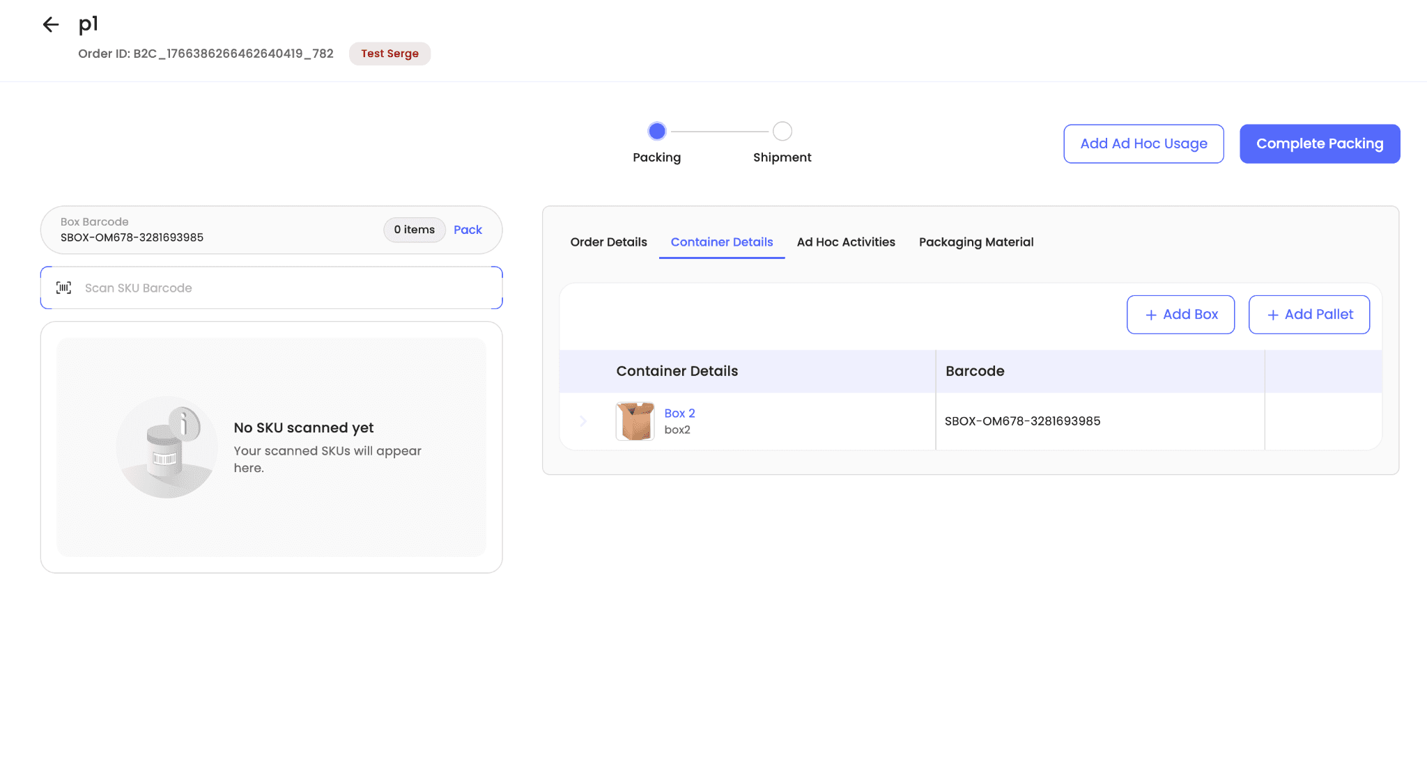
Task: Click the 0 items badge
Action: 414,230
